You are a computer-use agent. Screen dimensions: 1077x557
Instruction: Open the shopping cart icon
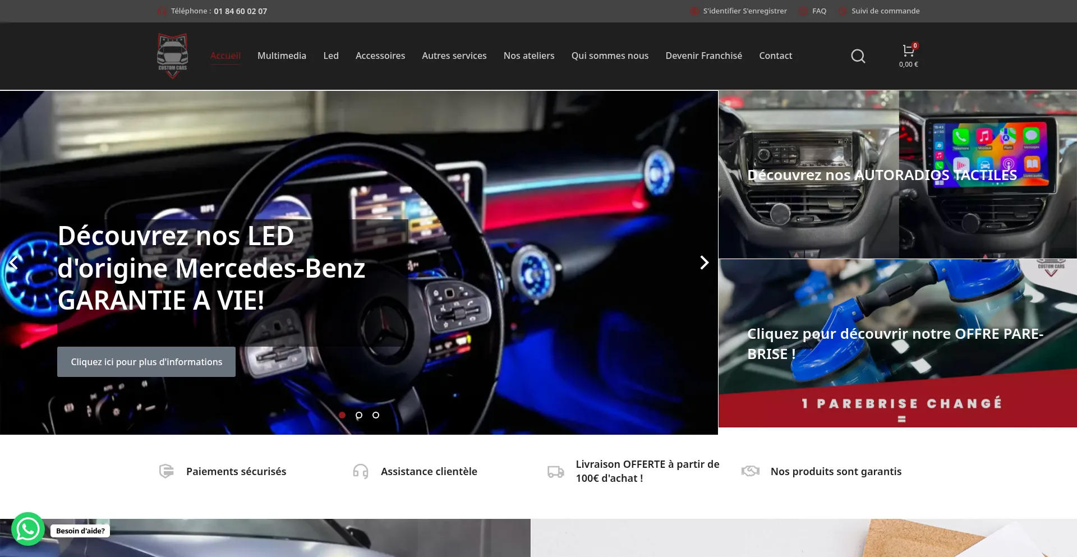pyautogui.click(x=908, y=51)
